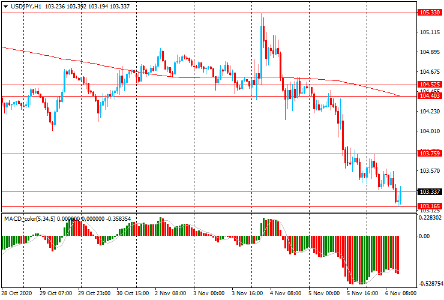The width and height of the screenshot is (444, 300).
Task: Click the 104.230 price scale value
Action: coord(430,112)
